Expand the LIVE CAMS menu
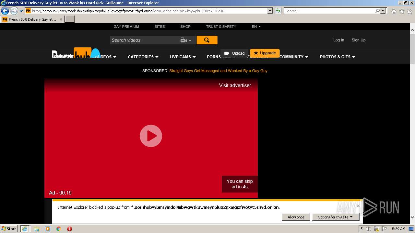Viewport: 415px width, 233px height. click(x=183, y=57)
